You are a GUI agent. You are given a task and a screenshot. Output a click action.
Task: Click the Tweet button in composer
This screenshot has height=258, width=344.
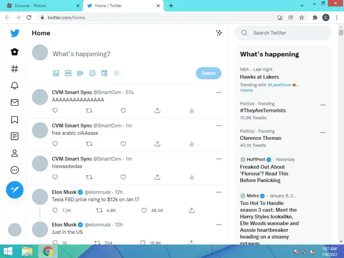pyautogui.click(x=208, y=73)
